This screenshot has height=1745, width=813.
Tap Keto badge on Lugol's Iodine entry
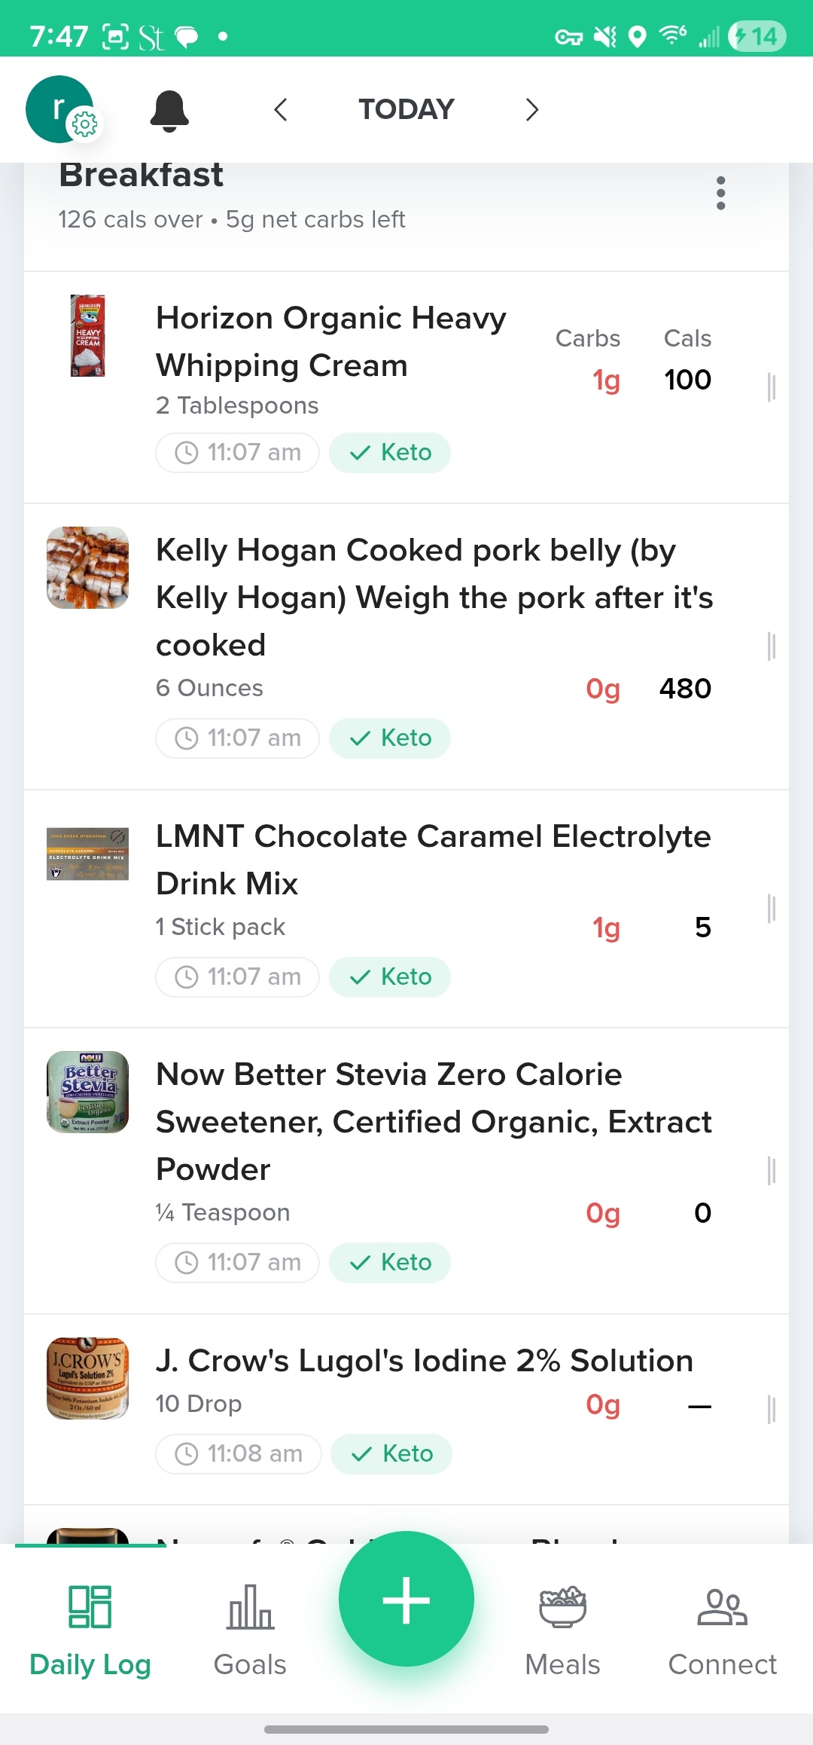coord(391,1454)
